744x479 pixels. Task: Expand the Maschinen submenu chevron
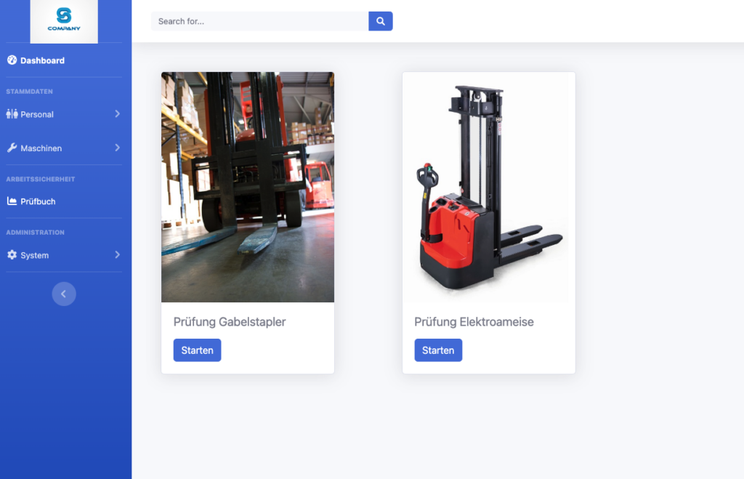(x=117, y=148)
